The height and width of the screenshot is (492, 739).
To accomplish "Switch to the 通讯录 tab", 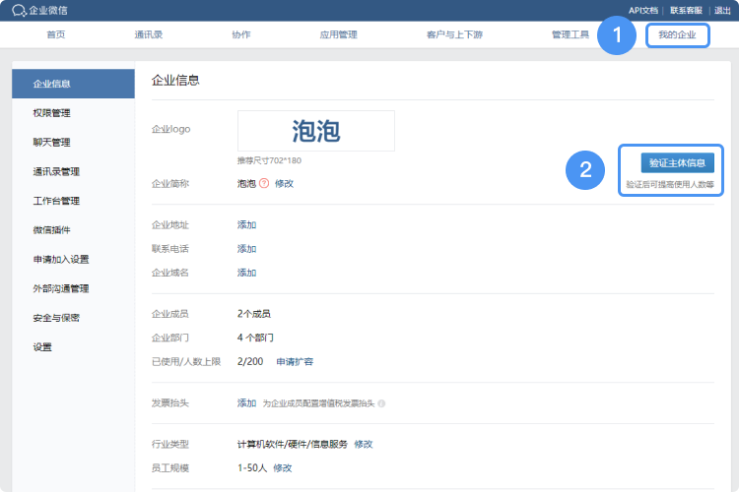I will (149, 35).
